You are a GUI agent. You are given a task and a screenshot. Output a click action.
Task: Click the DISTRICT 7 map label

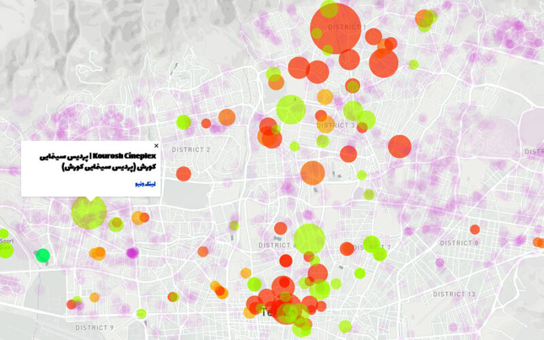pyautogui.click(x=372, y=248)
